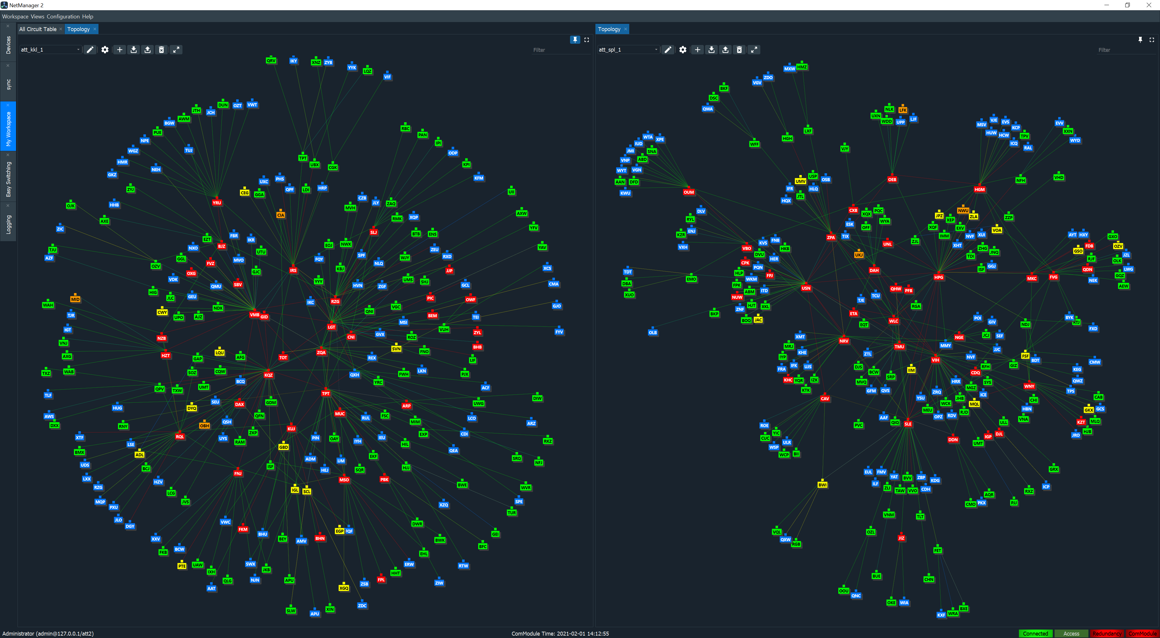Screen dimensions: 1160x638
Task: Select the red RQL node
Action: coord(180,436)
